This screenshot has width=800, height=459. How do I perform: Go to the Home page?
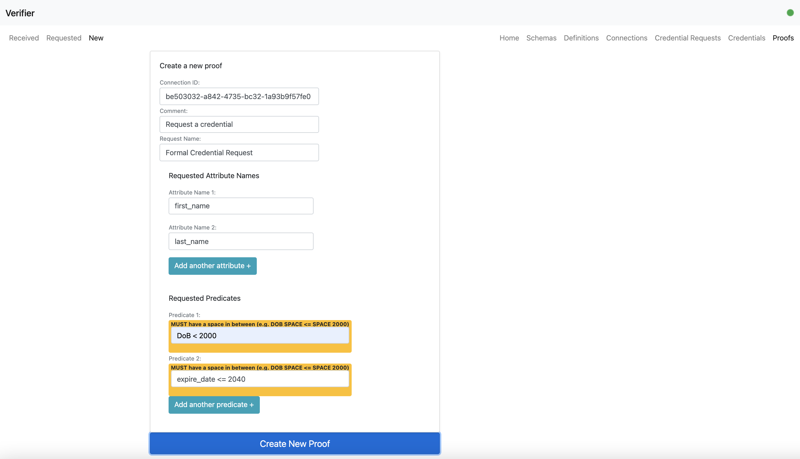point(509,38)
